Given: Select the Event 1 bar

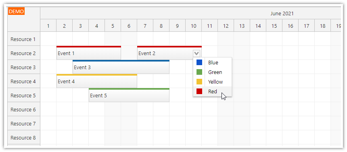Looking at the screenshot, I should 89,53.
